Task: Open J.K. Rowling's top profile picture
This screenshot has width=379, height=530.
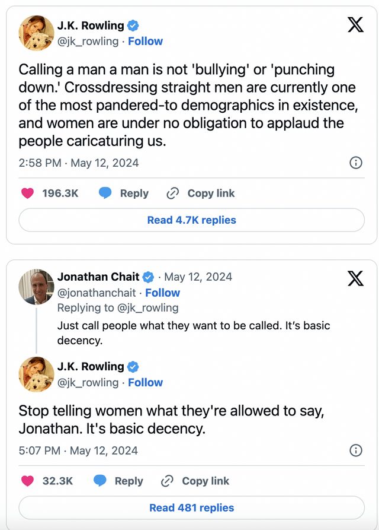Action: [x=36, y=33]
